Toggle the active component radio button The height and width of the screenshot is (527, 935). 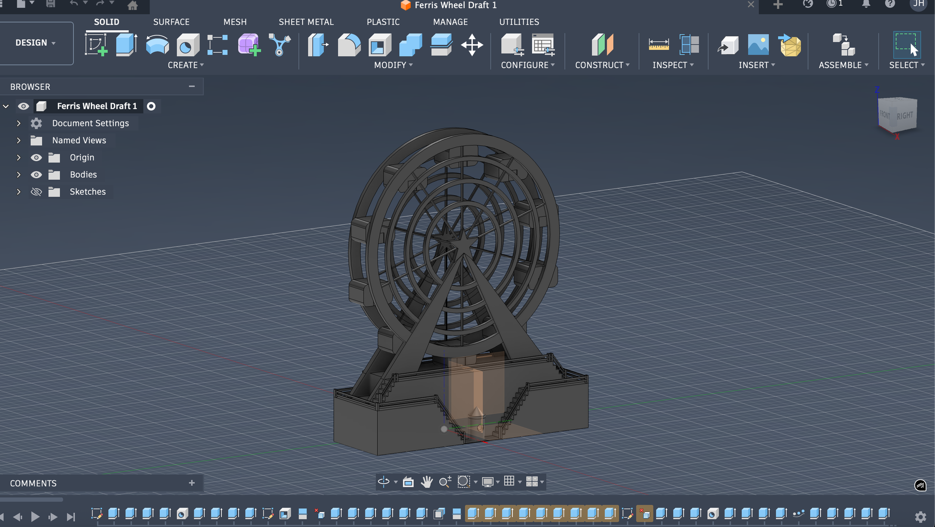click(x=151, y=106)
